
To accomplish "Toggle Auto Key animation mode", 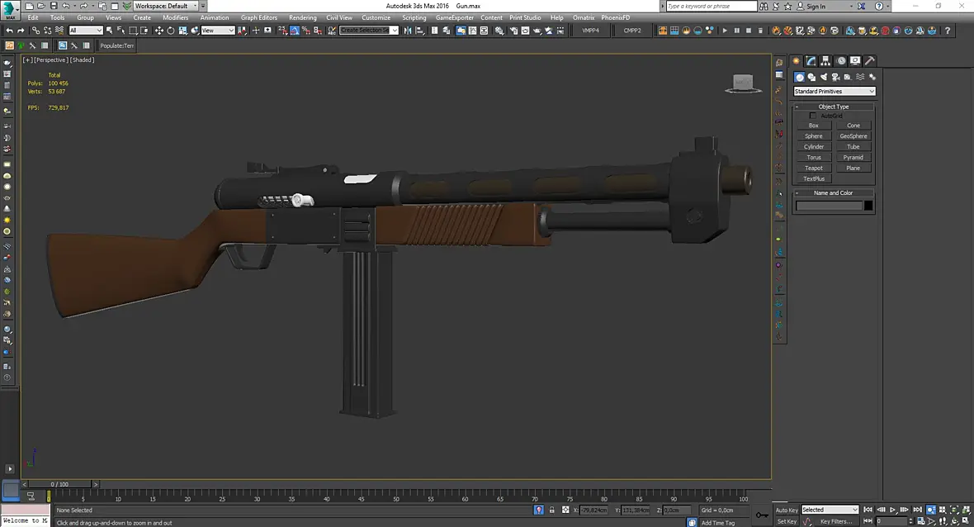I will (787, 510).
